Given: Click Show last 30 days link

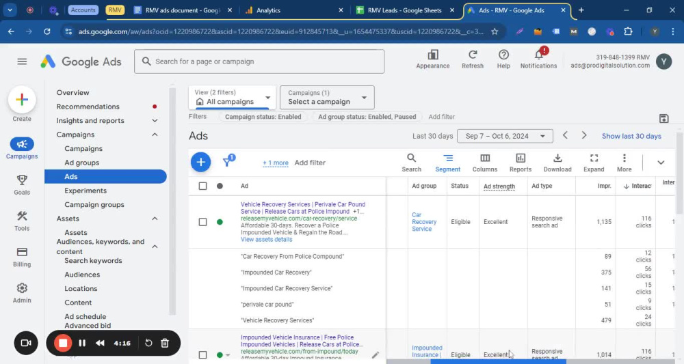Looking at the screenshot, I should (x=631, y=137).
